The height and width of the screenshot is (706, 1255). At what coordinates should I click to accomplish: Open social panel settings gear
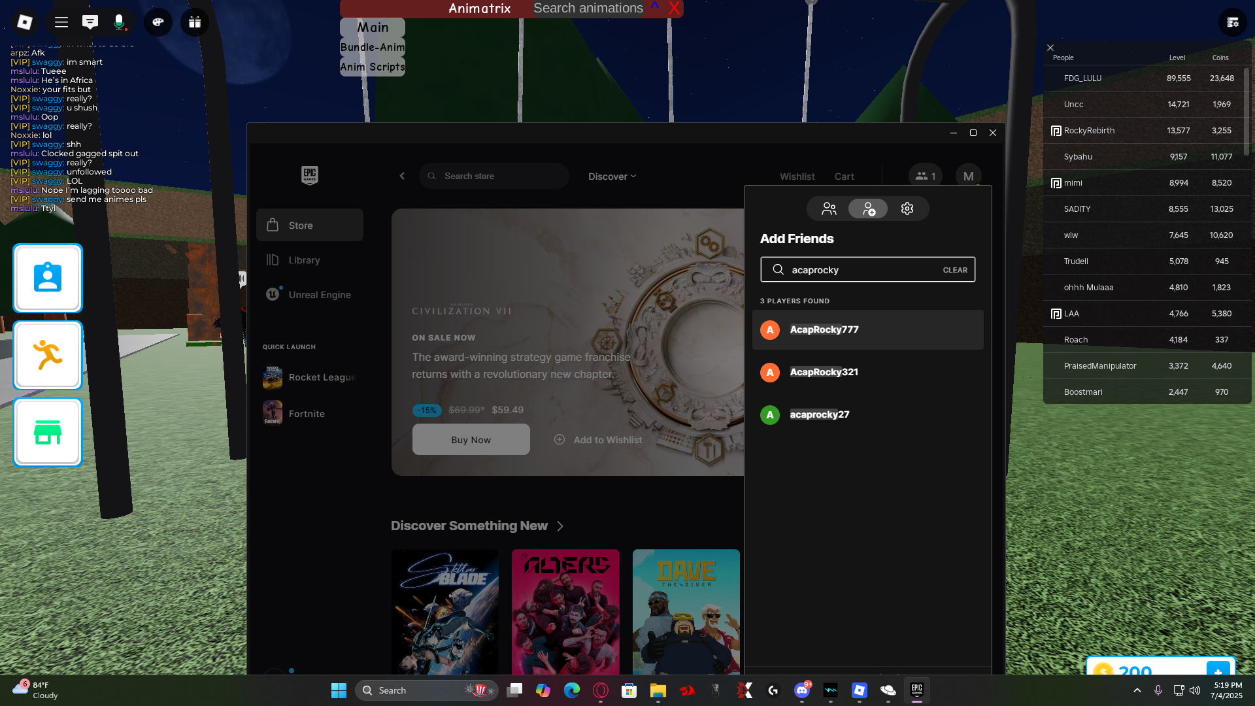tap(907, 209)
